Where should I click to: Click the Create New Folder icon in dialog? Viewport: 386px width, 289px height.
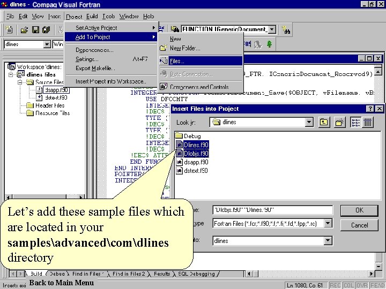pyautogui.click(x=340, y=122)
